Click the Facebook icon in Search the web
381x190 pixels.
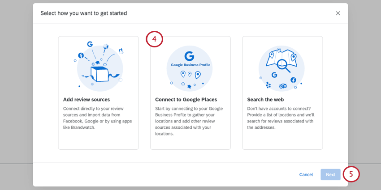(x=293, y=80)
